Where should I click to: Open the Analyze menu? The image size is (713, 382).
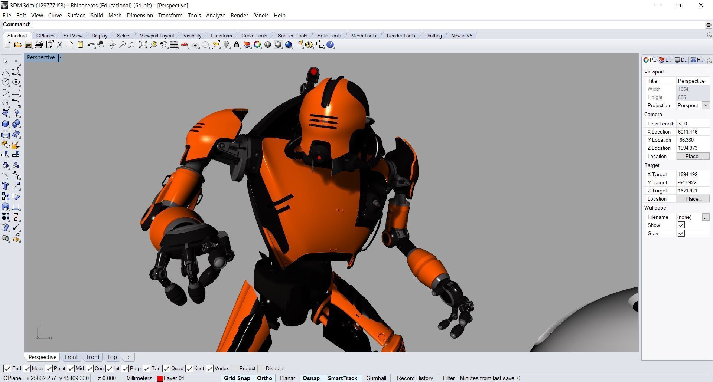click(216, 15)
